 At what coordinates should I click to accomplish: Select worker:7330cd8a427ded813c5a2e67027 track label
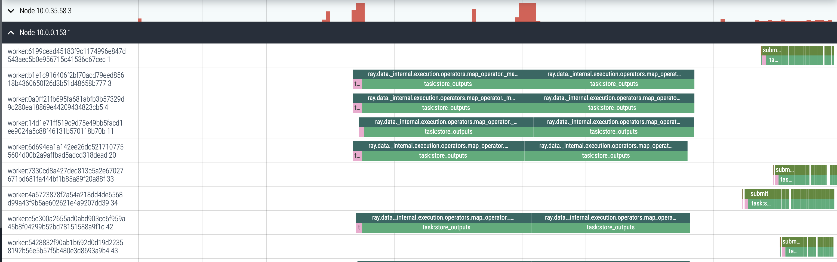click(x=66, y=175)
